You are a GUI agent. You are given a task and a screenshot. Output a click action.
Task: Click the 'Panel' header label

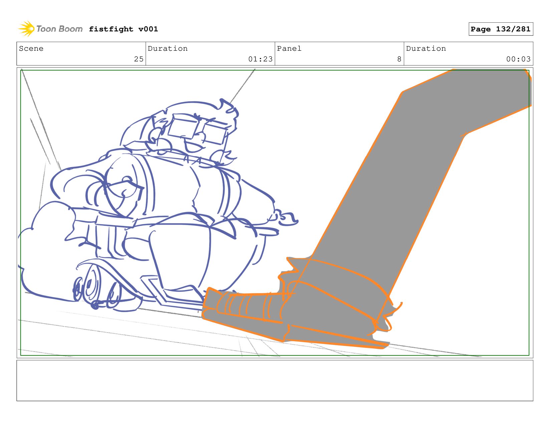coord(289,48)
